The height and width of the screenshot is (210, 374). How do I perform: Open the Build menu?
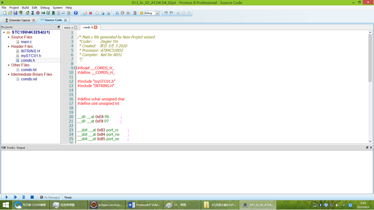tap(25, 8)
